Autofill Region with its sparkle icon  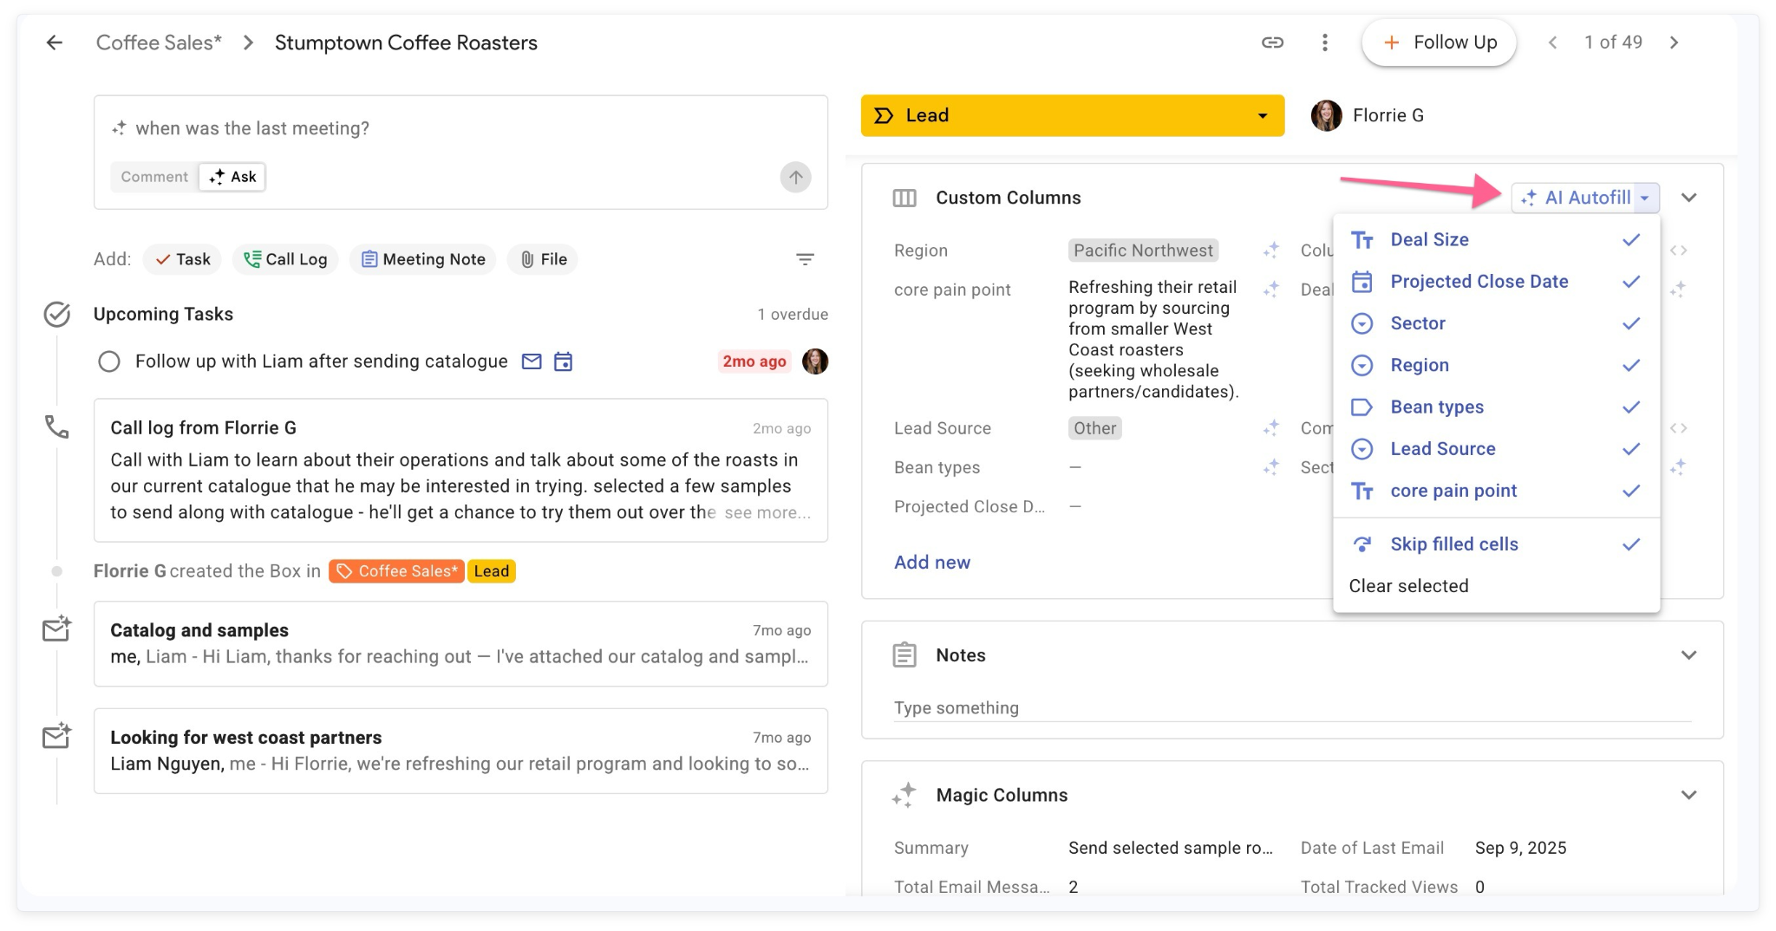(x=1271, y=251)
